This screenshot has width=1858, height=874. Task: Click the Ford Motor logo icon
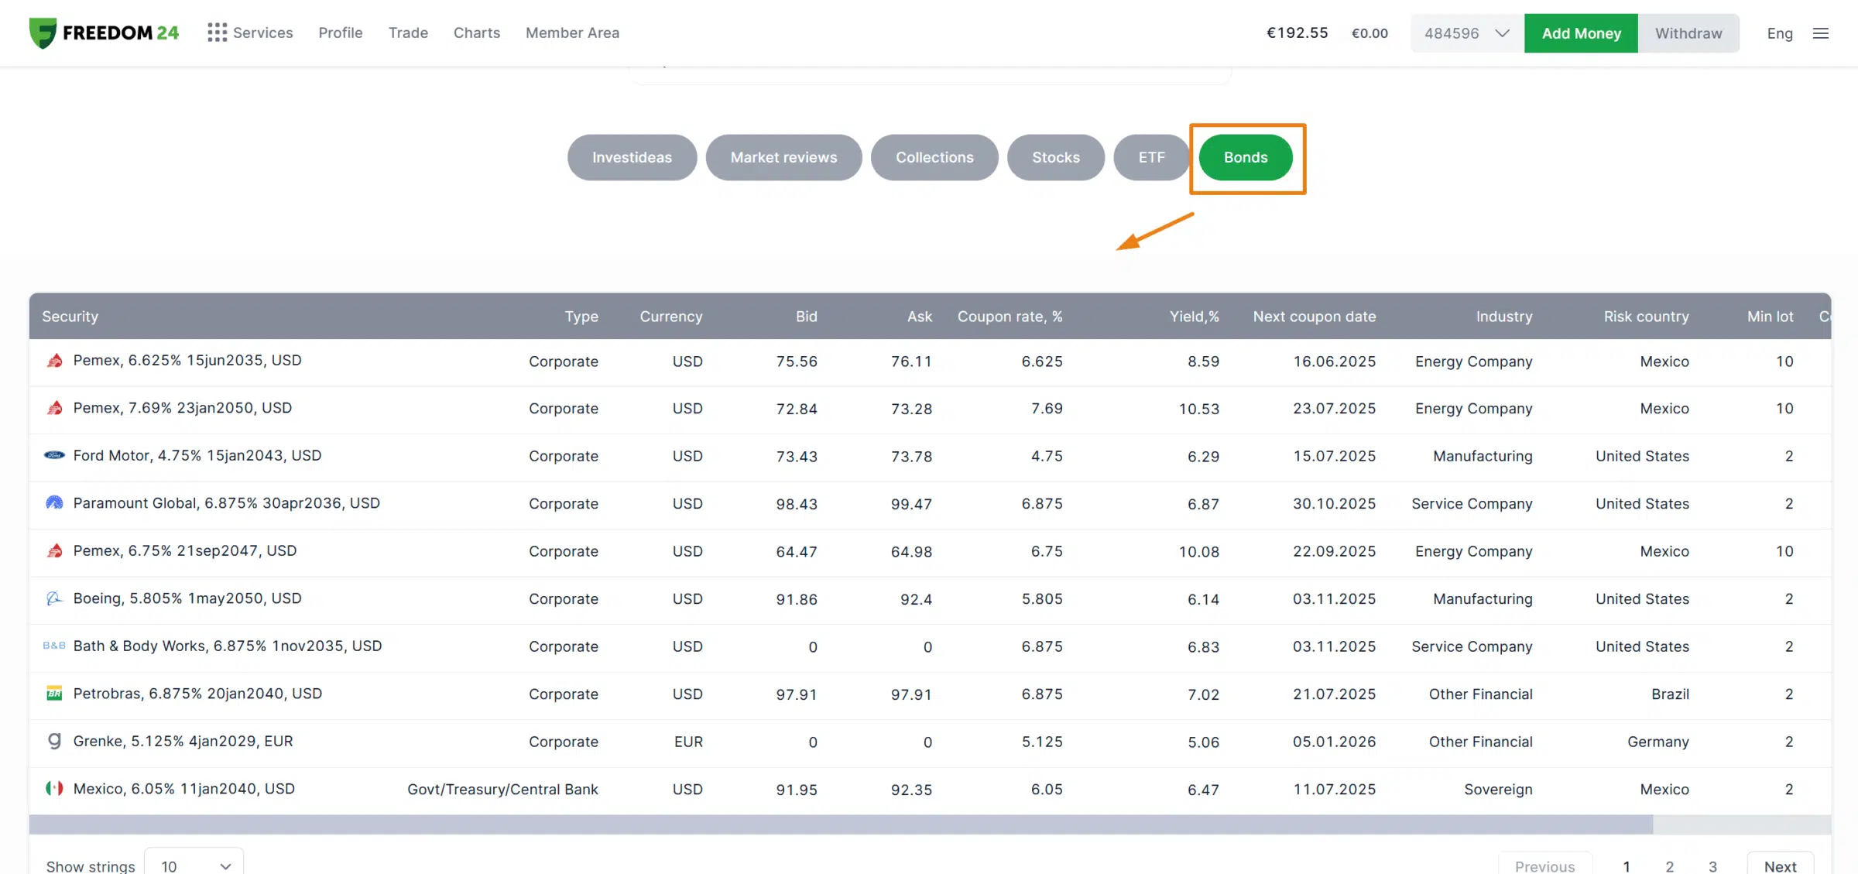pos(54,455)
